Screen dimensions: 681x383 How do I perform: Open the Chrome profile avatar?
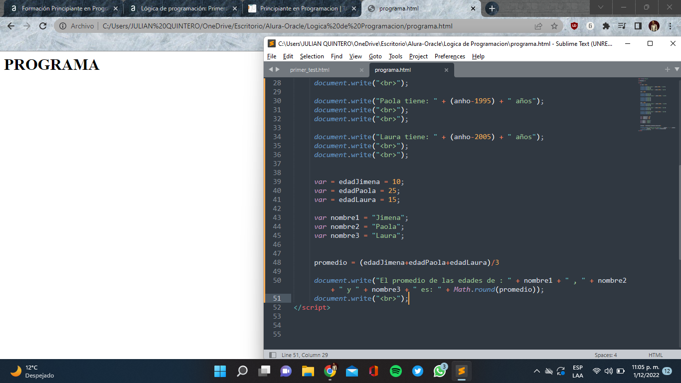pos(654,26)
